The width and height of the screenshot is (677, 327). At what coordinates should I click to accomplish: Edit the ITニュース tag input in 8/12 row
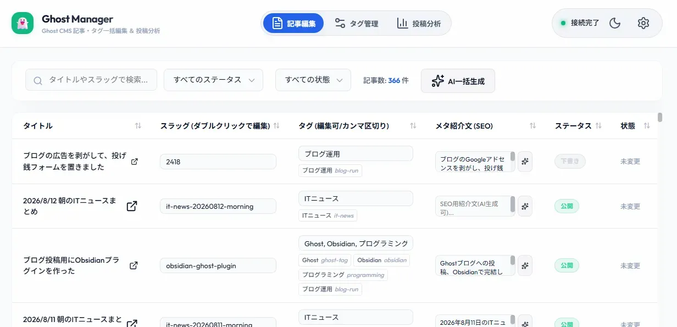pos(356,198)
